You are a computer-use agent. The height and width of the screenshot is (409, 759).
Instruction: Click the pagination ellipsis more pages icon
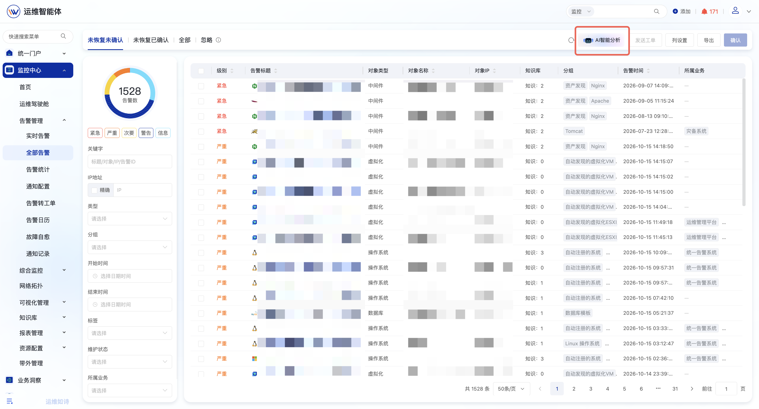[658, 388]
